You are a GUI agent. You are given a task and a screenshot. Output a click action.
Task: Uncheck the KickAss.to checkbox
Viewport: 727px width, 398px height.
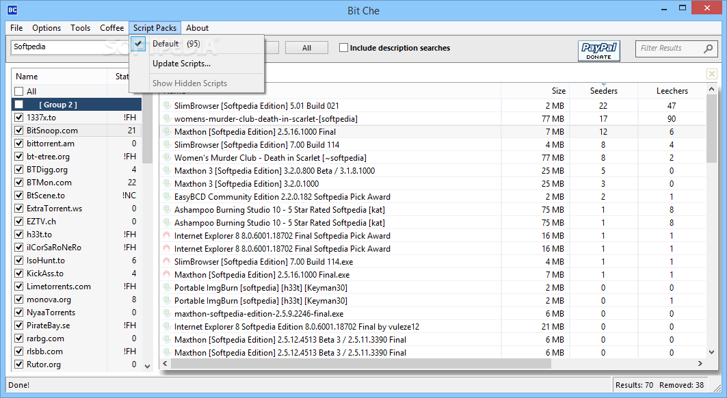[x=19, y=274]
